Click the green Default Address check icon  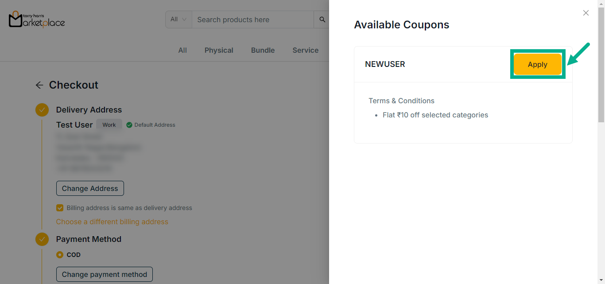pyautogui.click(x=129, y=125)
